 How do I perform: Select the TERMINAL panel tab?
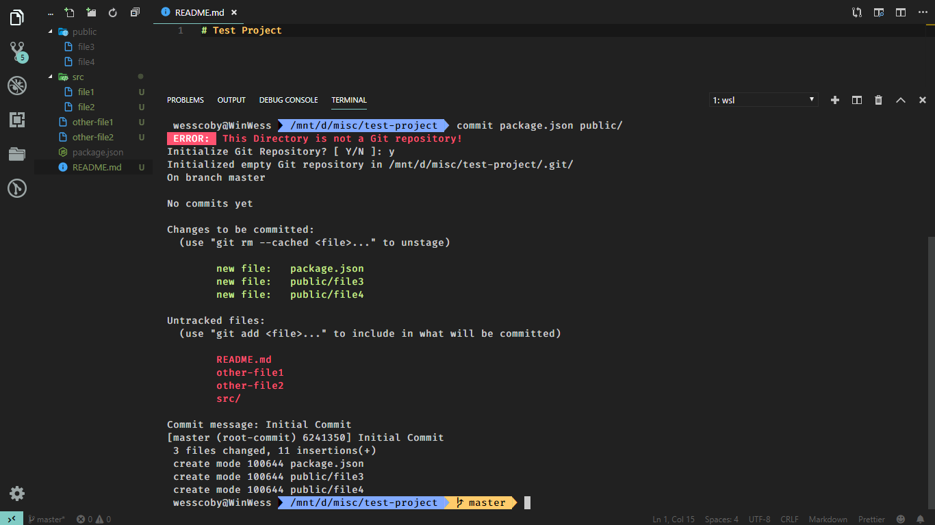(349, 100)
